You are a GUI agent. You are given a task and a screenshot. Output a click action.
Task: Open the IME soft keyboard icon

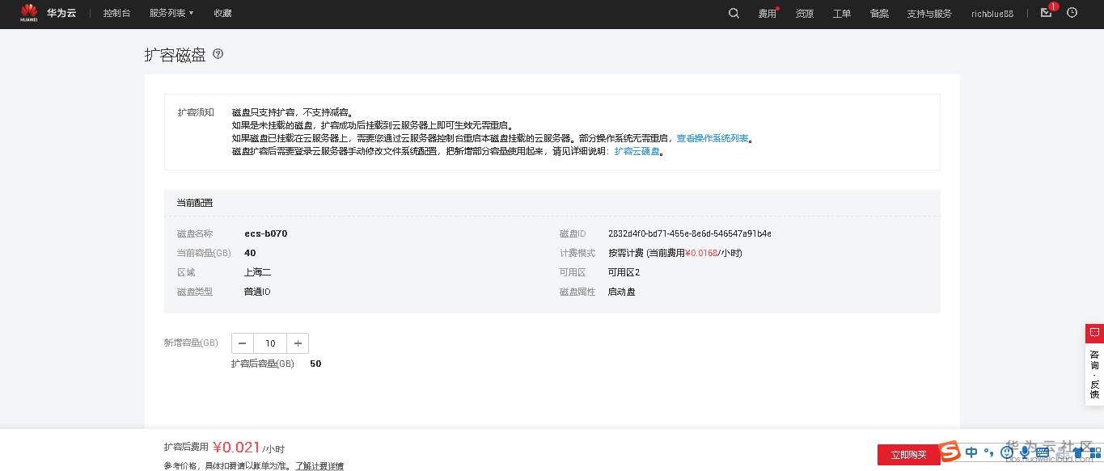pyautogui.click(x=1043, y=452)
